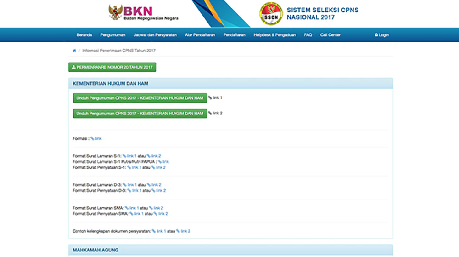Click link 1 beside first Unduh Pengumuman button

tap(215, 98)
